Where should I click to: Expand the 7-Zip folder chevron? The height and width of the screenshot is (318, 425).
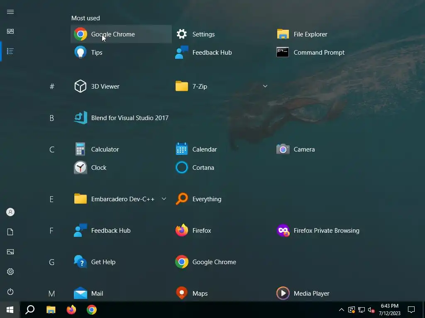coord(265,86)
